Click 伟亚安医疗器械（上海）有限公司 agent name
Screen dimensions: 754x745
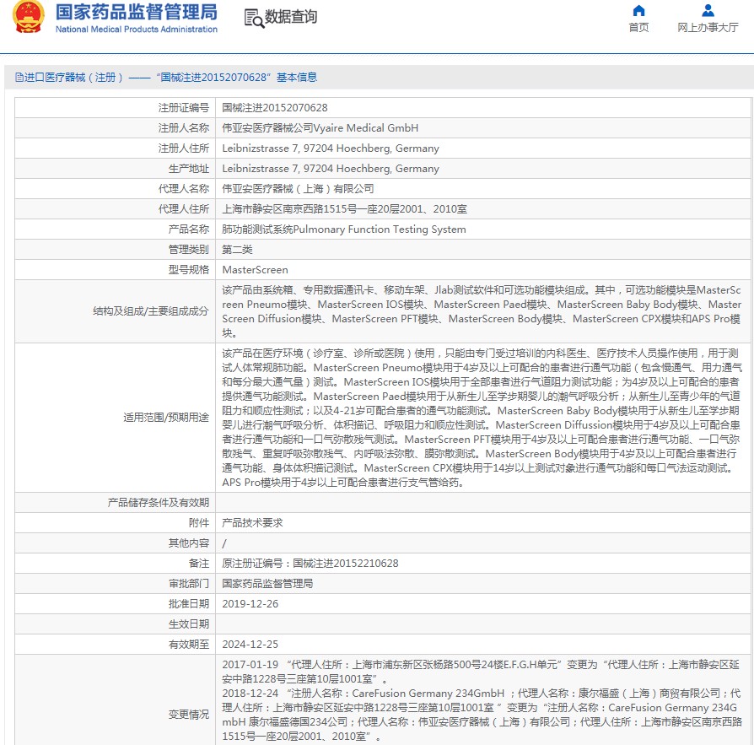[x=298, y=188]
